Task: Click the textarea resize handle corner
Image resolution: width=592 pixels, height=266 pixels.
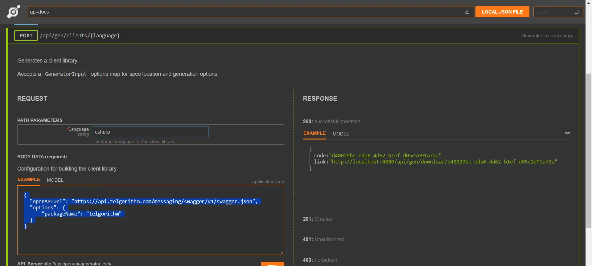Action: (x=282, y=253)
